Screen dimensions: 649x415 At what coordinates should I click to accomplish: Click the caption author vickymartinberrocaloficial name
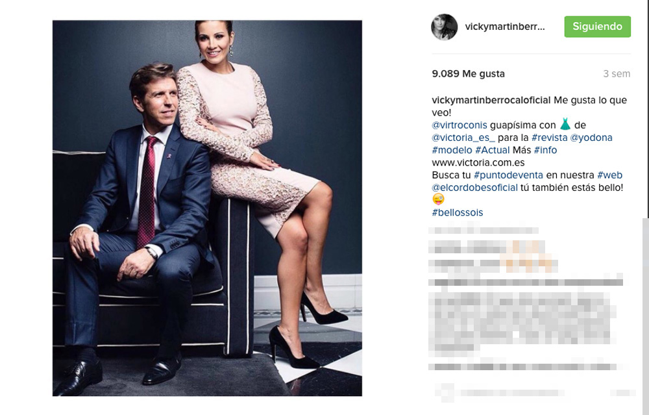pos(491,100)
